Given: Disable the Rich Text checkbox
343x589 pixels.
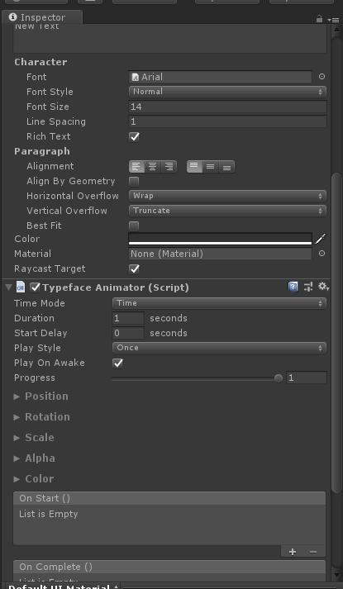Looking at the screenshot, I should (x=134, y=137).
